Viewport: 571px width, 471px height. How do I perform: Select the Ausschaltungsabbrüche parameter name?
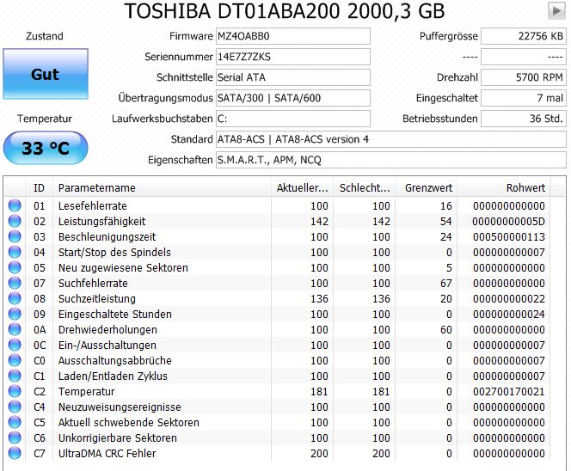coord(114,361)
